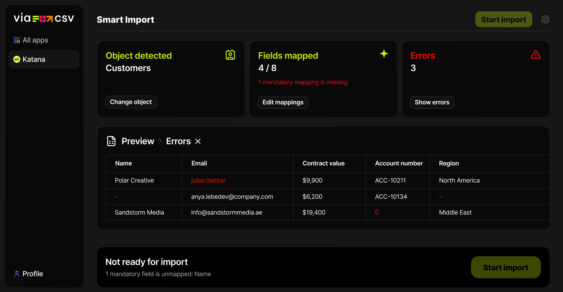This screenshot has height=292, width=563.
Task: Click the error count 3
Action: (x=413, y=68)
